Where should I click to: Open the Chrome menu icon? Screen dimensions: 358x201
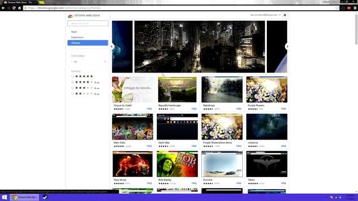pos(355,8)
